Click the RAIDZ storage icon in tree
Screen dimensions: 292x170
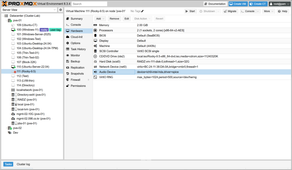tap(13, 100)
